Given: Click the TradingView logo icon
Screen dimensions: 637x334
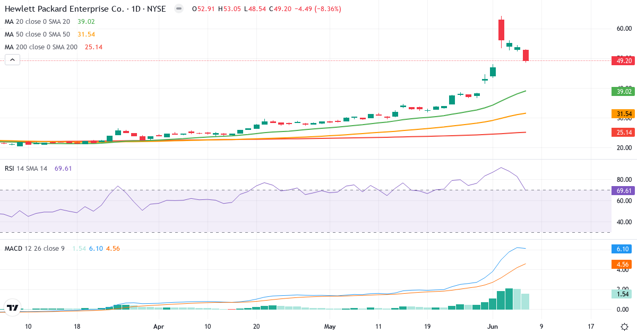Looking at the screenshot, I should pos(13,307).
